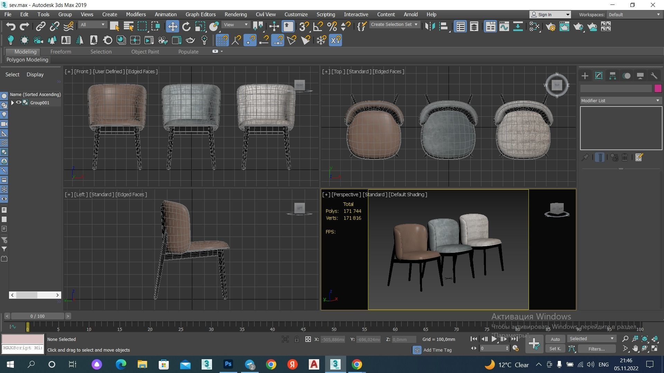Click the Scene Explorer horizontal scrollbar
Viewport: 664px width, 373px height.
(x=35, y=295)
